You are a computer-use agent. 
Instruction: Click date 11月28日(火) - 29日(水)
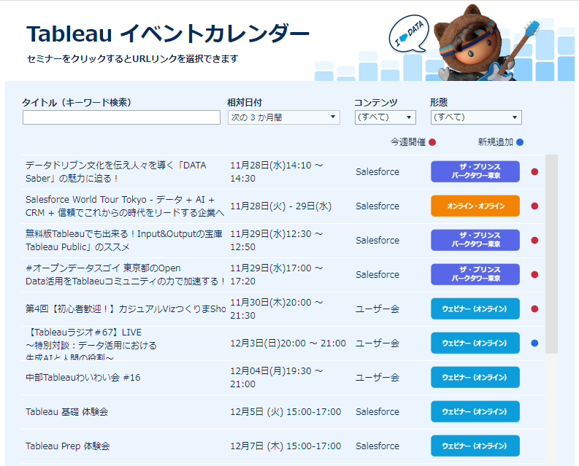pos(281,206)
